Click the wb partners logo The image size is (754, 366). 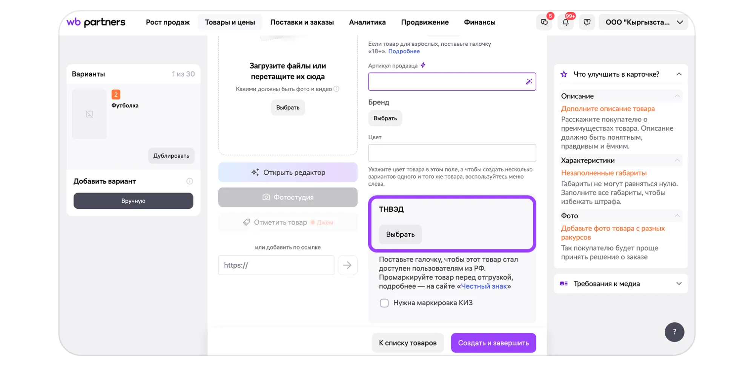click(x=96, y=22)
